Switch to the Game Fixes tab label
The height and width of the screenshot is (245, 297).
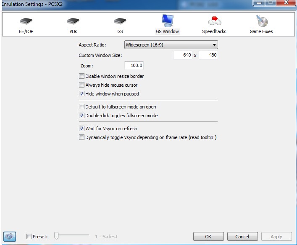tap(261, 31)
